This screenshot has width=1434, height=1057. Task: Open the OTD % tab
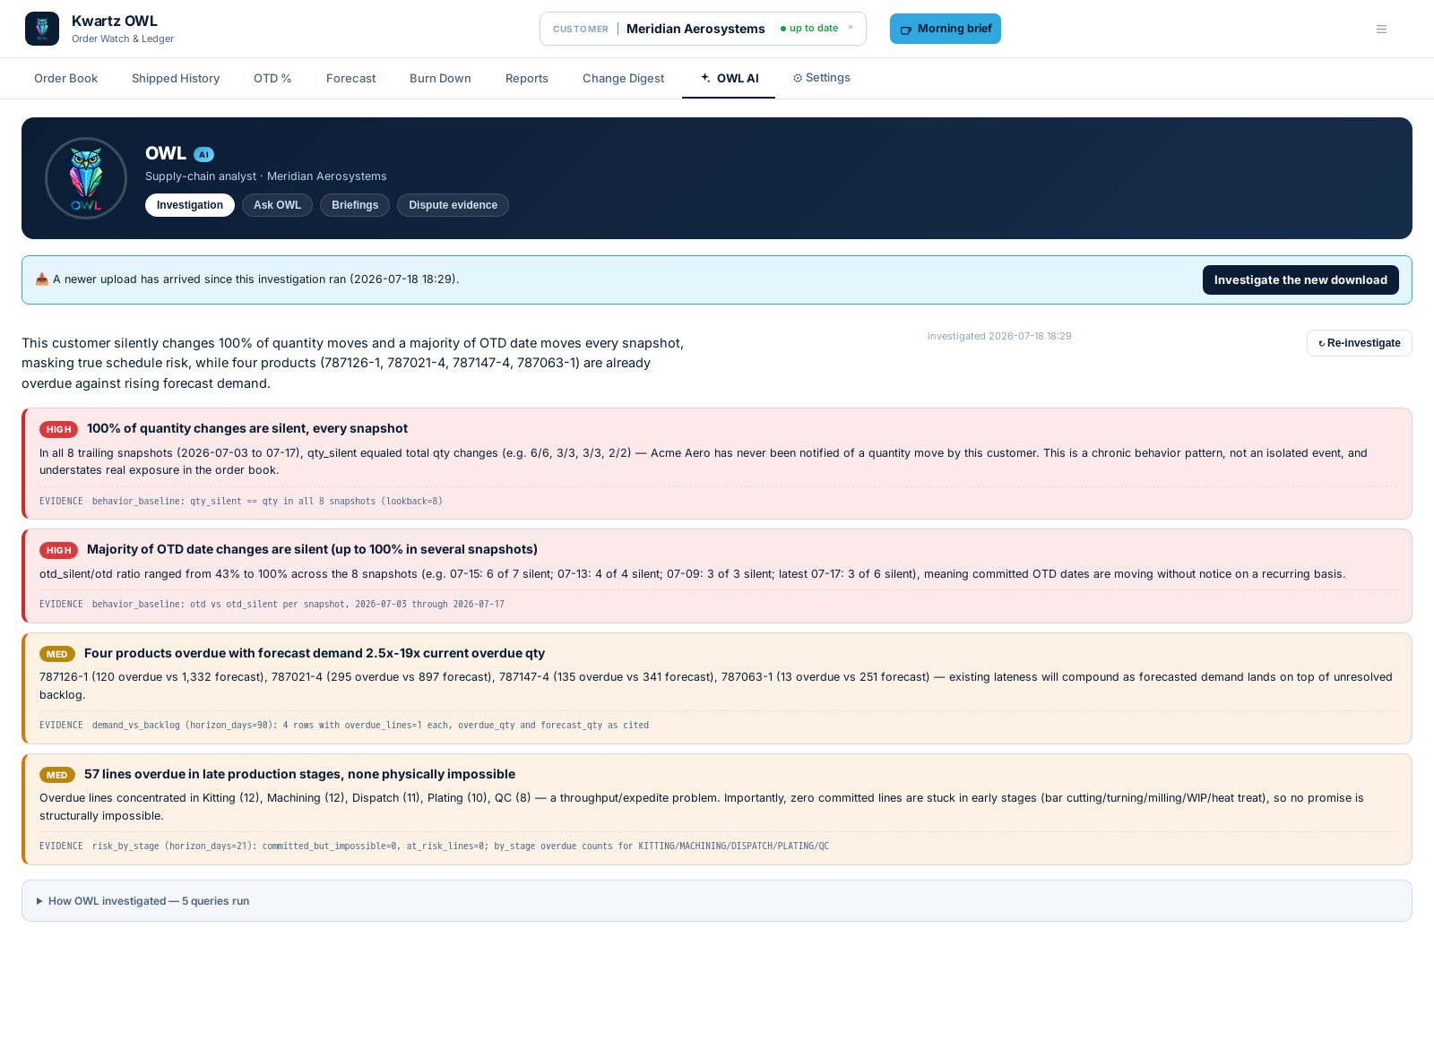tap(272, 79)
